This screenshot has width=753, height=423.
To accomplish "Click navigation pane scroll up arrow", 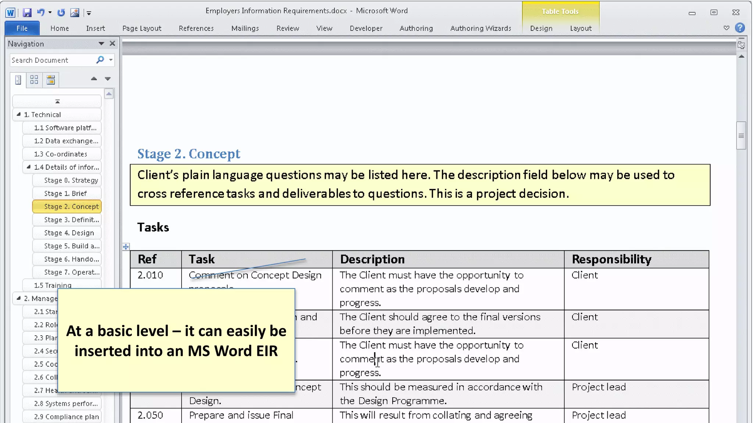I will [x=109, y=94].
